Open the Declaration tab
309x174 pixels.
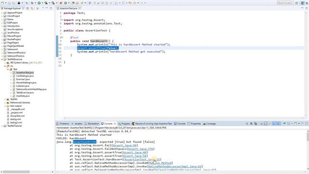92,124
